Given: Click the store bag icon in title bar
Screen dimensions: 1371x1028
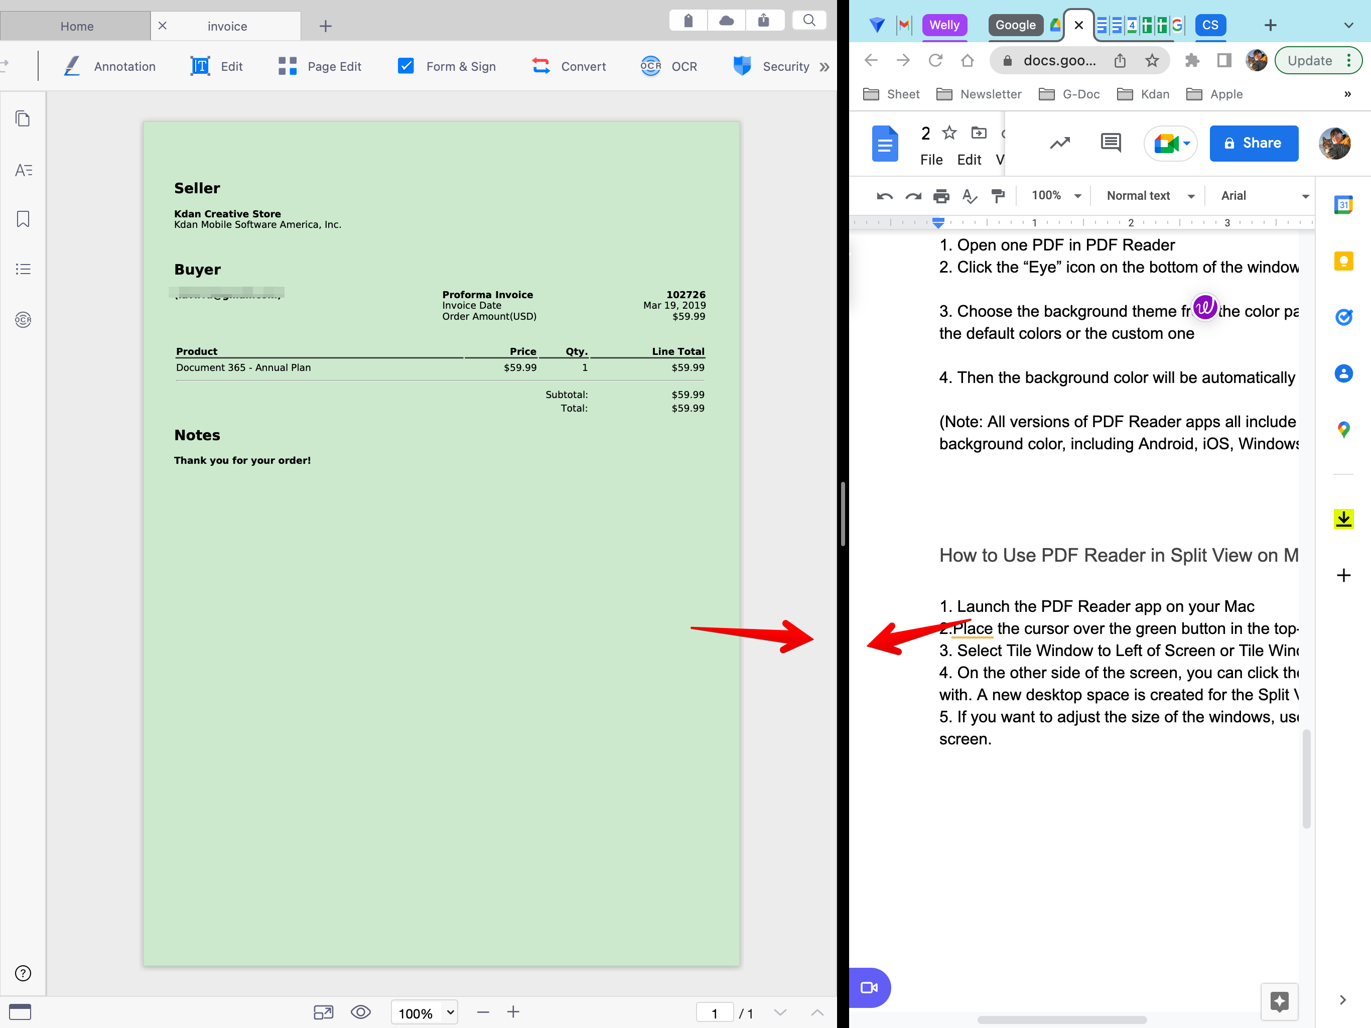Looking at the screenshot, I should point(688,21).
